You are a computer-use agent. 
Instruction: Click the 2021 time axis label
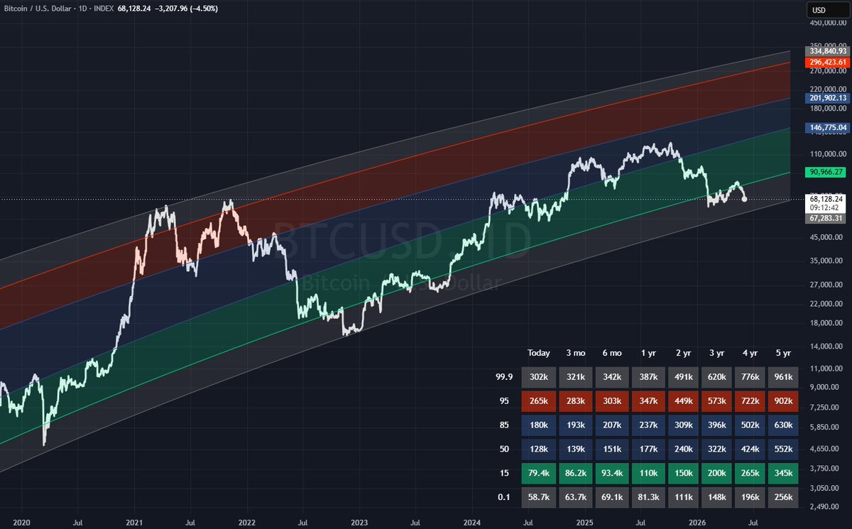pyautogui.click(x=135, y=522)
